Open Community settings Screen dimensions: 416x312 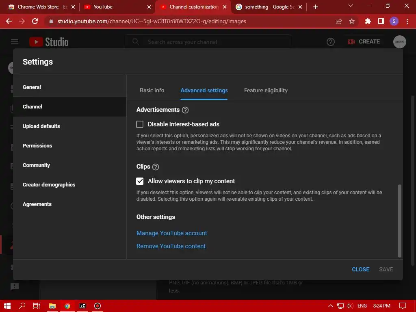[x=70, y=165]
